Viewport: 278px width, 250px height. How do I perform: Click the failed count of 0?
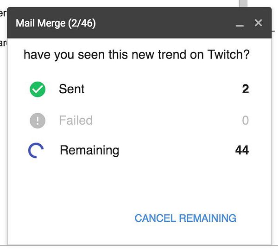(x=245, y=121)
